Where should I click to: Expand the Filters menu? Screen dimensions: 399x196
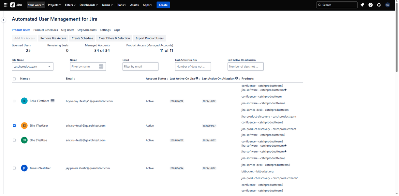(x=70, y=5)
